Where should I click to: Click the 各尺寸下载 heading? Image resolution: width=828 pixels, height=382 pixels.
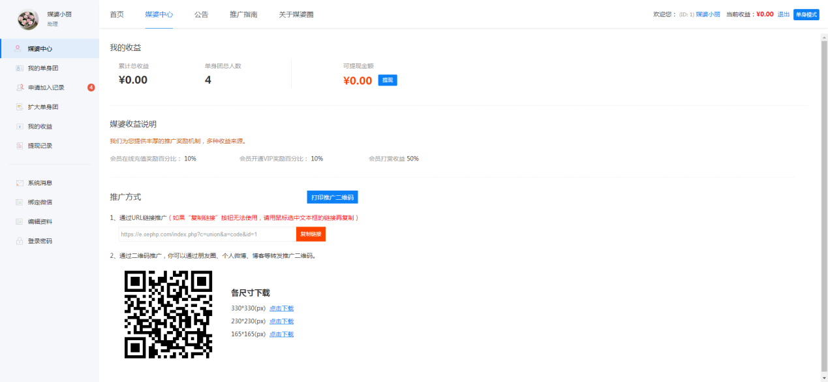pos(251,293)
